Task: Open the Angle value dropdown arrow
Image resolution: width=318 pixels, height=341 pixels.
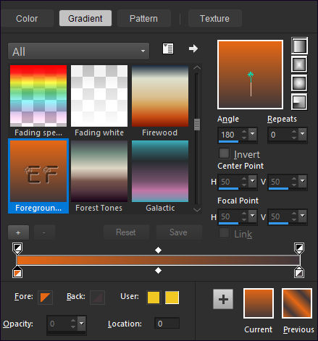Action: click(x=253, y=133)
